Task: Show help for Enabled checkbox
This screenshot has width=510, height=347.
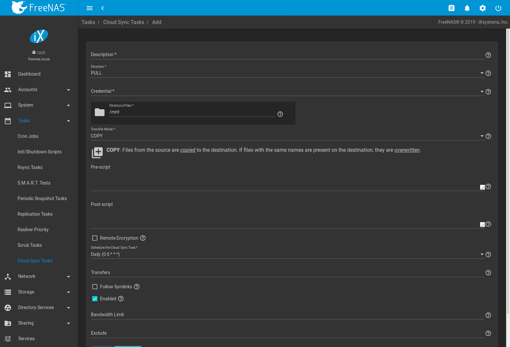Action: (121, 299)
